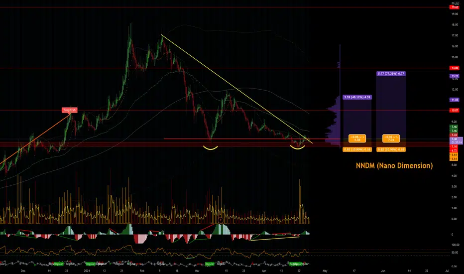The image size is (464, 274).
Task: Select the Deep Crab pattern label
Action: point(70,110)
